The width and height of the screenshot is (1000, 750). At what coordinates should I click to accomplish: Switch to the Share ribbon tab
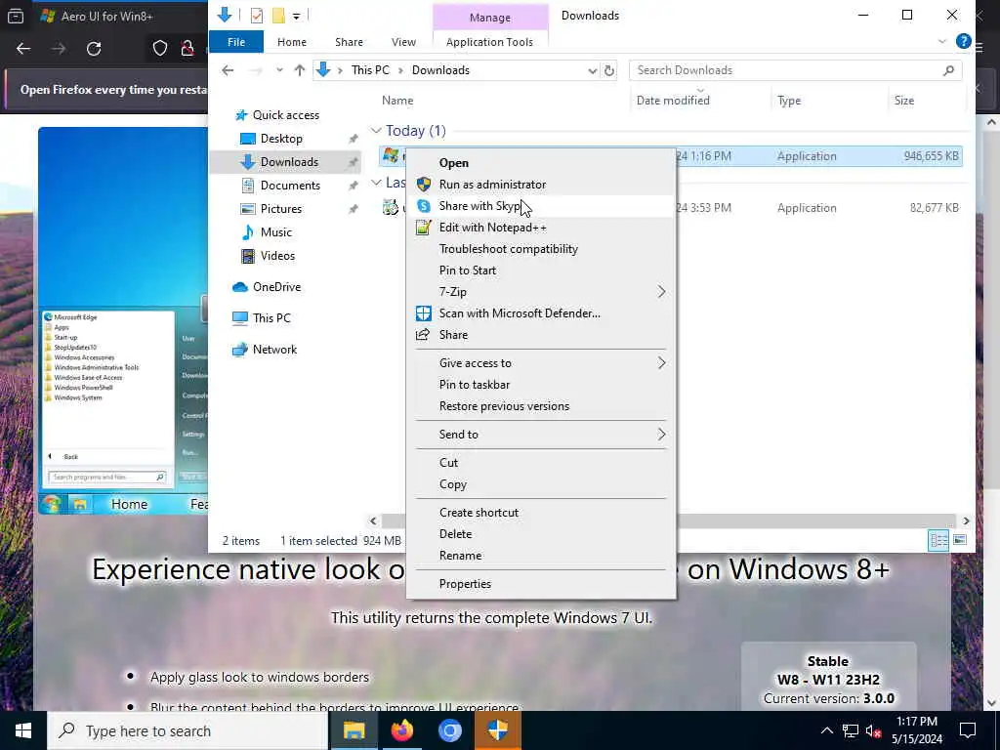[349, 42]
